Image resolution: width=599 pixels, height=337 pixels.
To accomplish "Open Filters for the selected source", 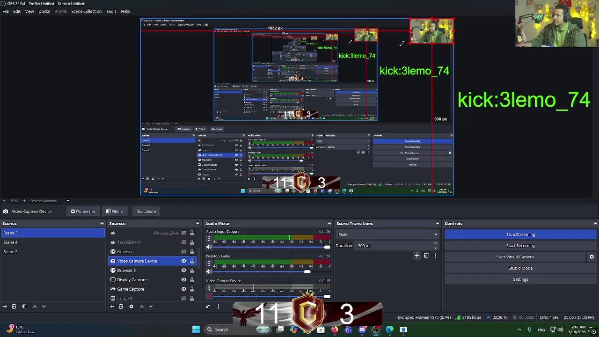I will tap(114, 212).
